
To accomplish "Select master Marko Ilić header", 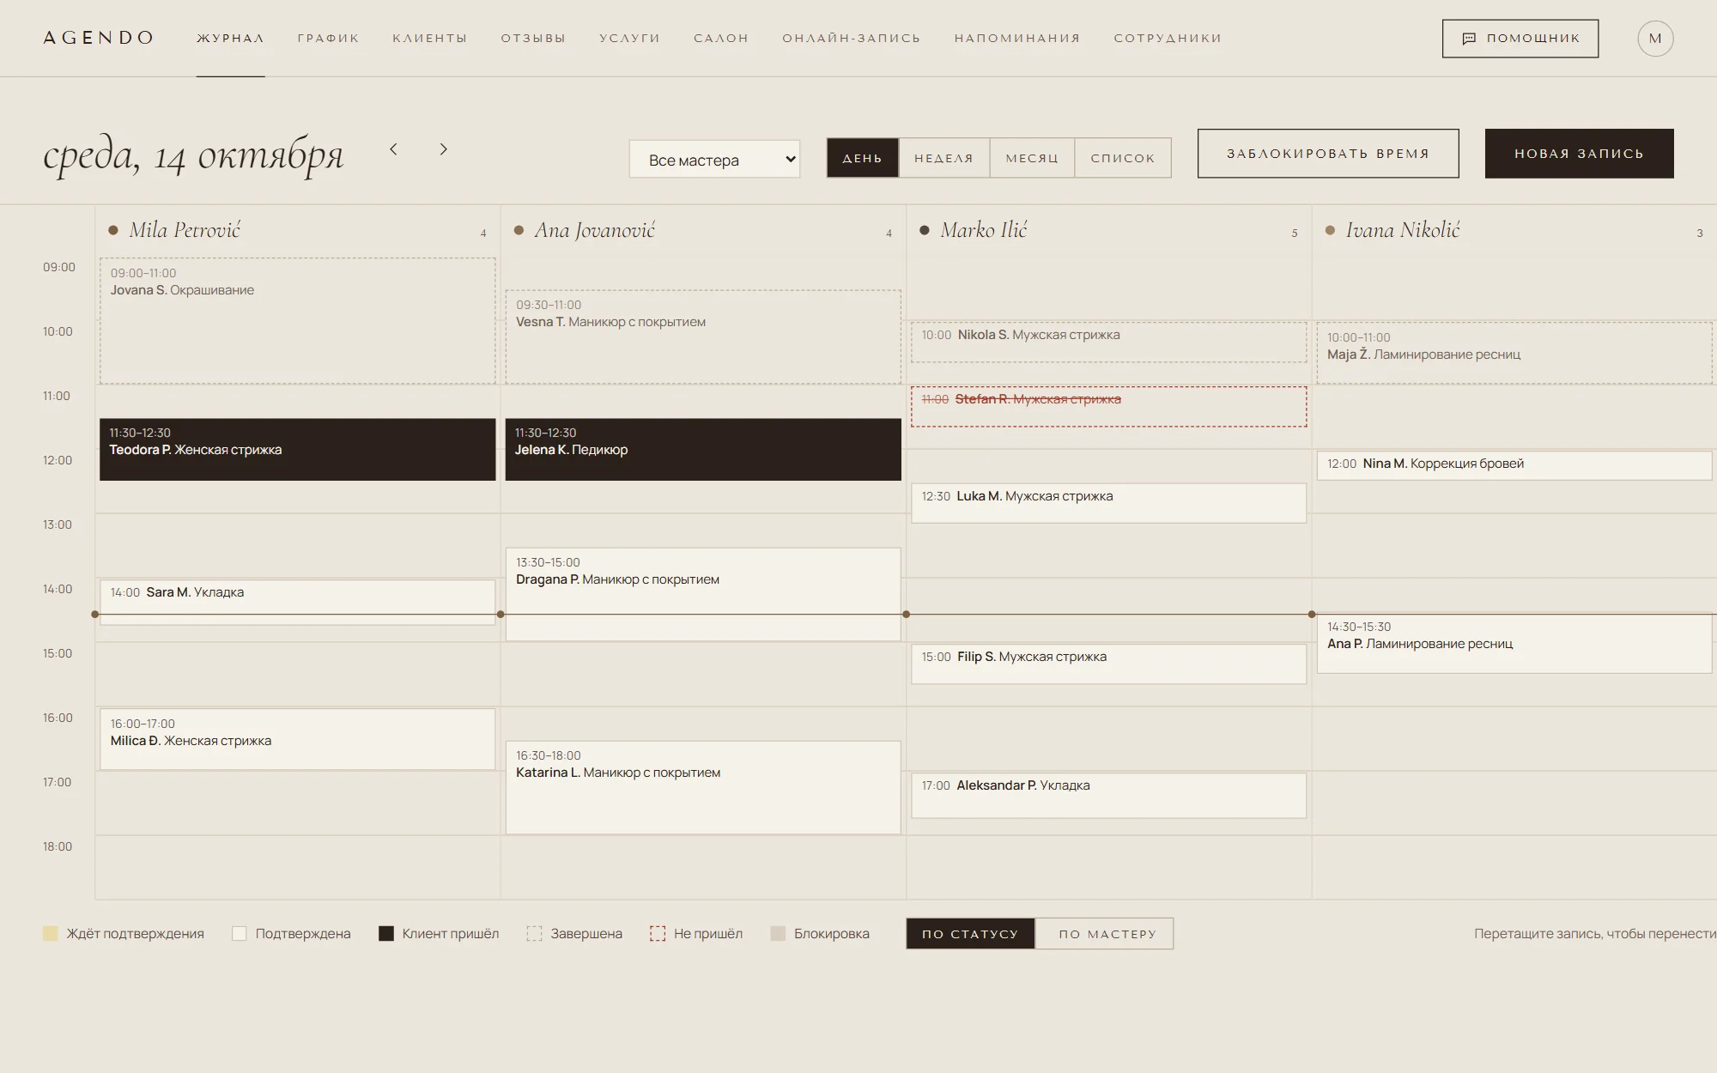I will (x=983, y=230).
